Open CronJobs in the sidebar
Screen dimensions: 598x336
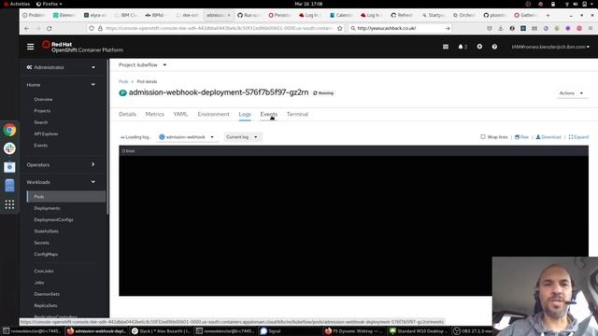(x=44, y=271)
